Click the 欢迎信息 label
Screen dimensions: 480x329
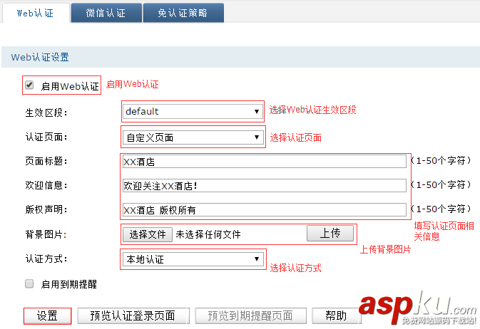coord(46,185)
